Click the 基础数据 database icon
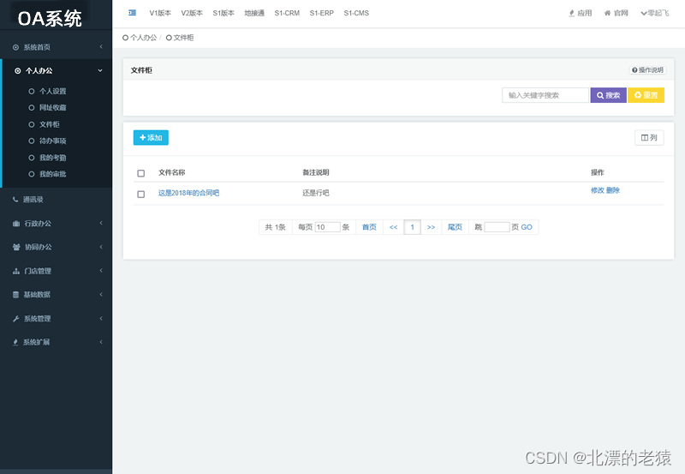 point(16,295)
